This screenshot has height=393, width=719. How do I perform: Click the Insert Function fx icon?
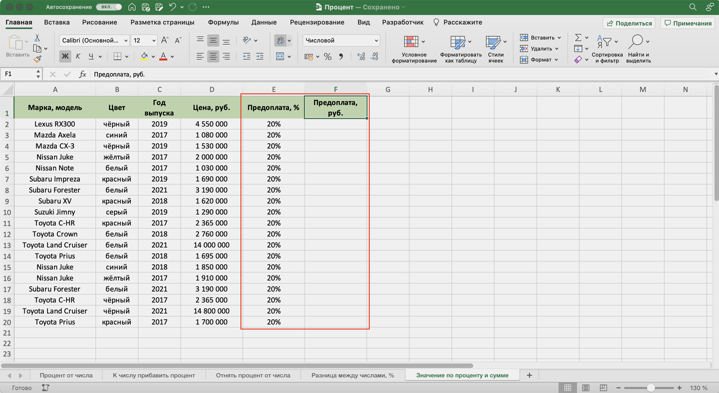pyautogui.click(x=83, y=74)
